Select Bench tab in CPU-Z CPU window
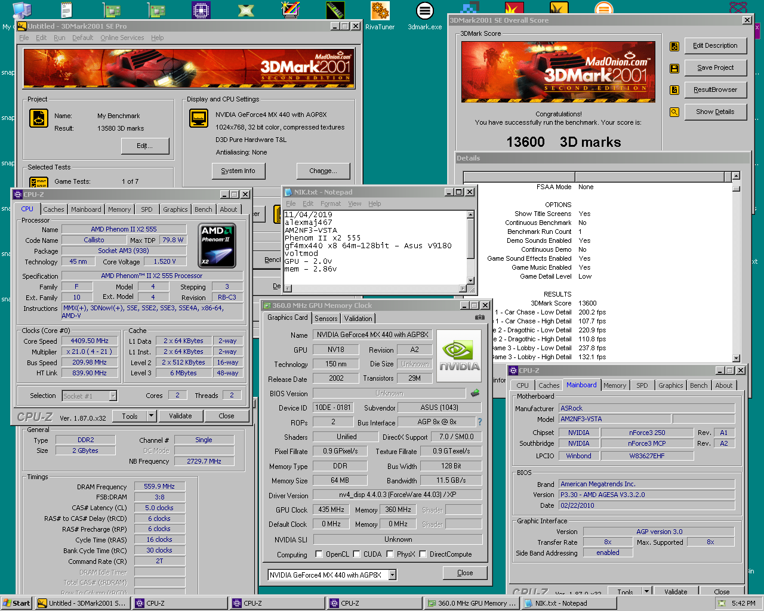Image resolution: width=764 pixels, height=611 pixels. (203, 209)
